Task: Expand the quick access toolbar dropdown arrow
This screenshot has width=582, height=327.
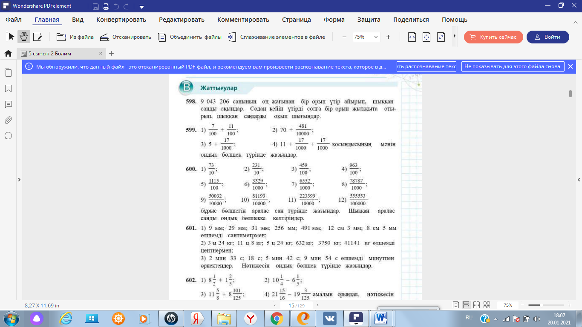Action: tap(141, 6)
